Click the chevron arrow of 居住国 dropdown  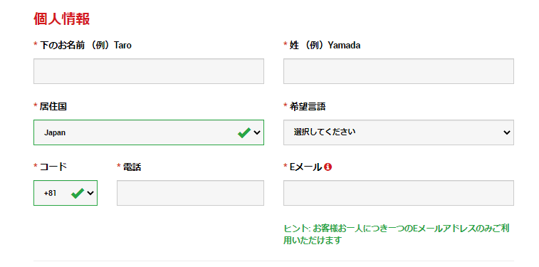(x=257, y=132)
